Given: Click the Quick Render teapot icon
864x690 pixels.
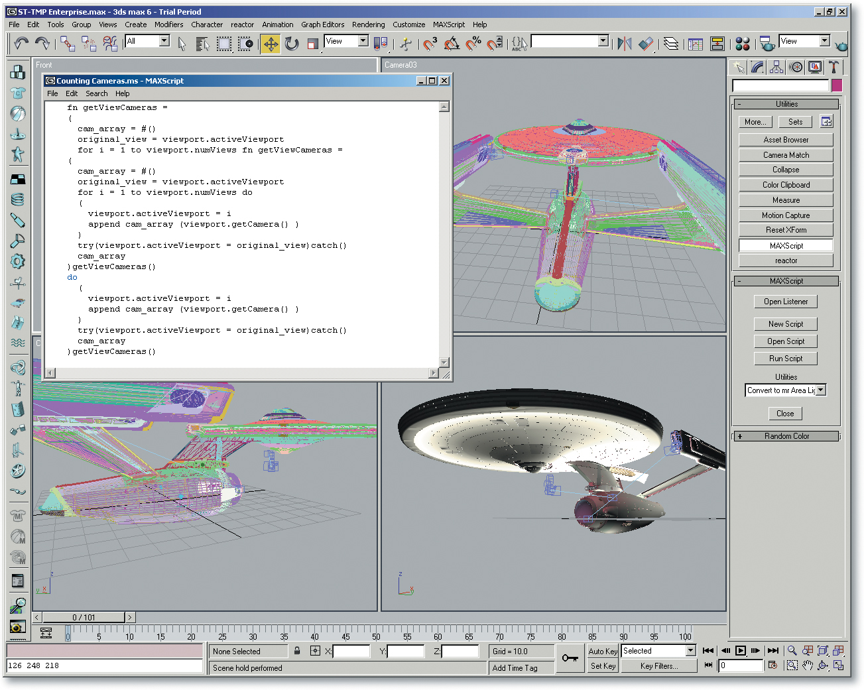Looking at the screenshot, I should (841, 45).
